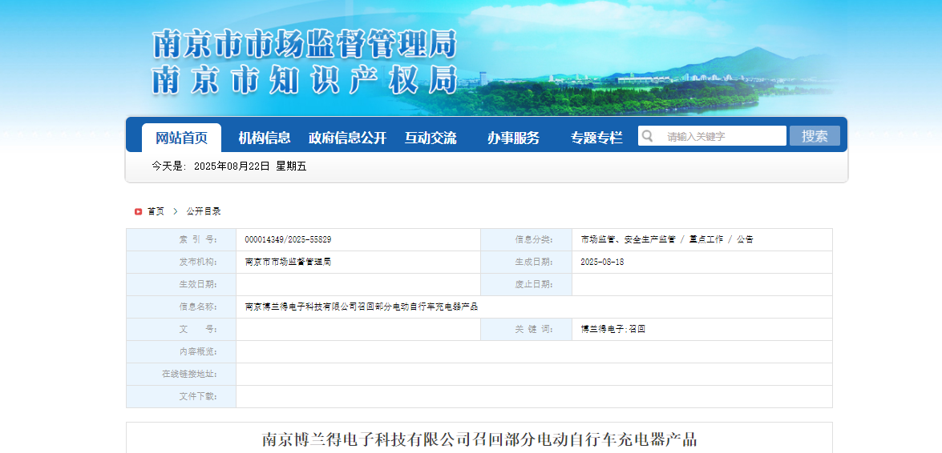The width and height of the screenshot is (942, 453).
Task: Select the 信息分类 category value text
Action: [667, 239]
